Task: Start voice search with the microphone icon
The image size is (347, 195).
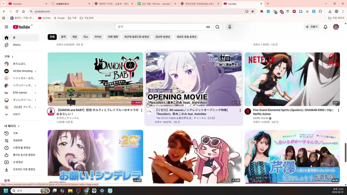Action: coord(230,27)
